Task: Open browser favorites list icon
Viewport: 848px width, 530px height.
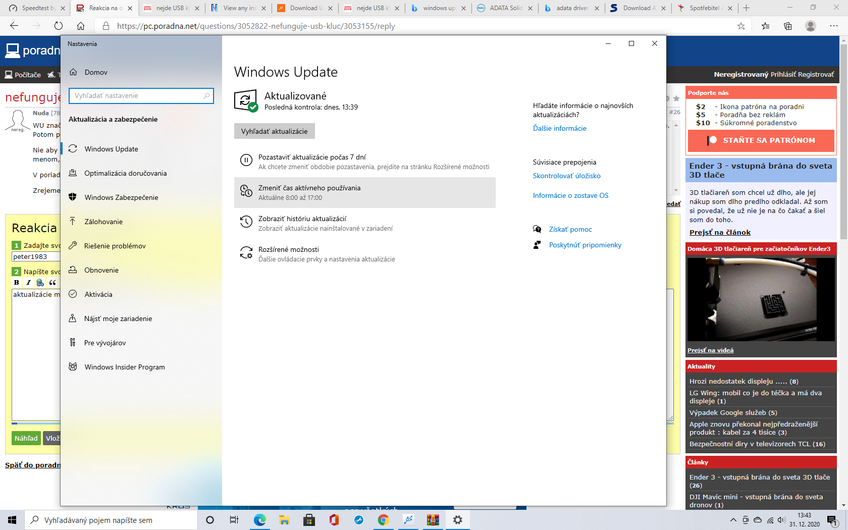Action: coord(766,26)
